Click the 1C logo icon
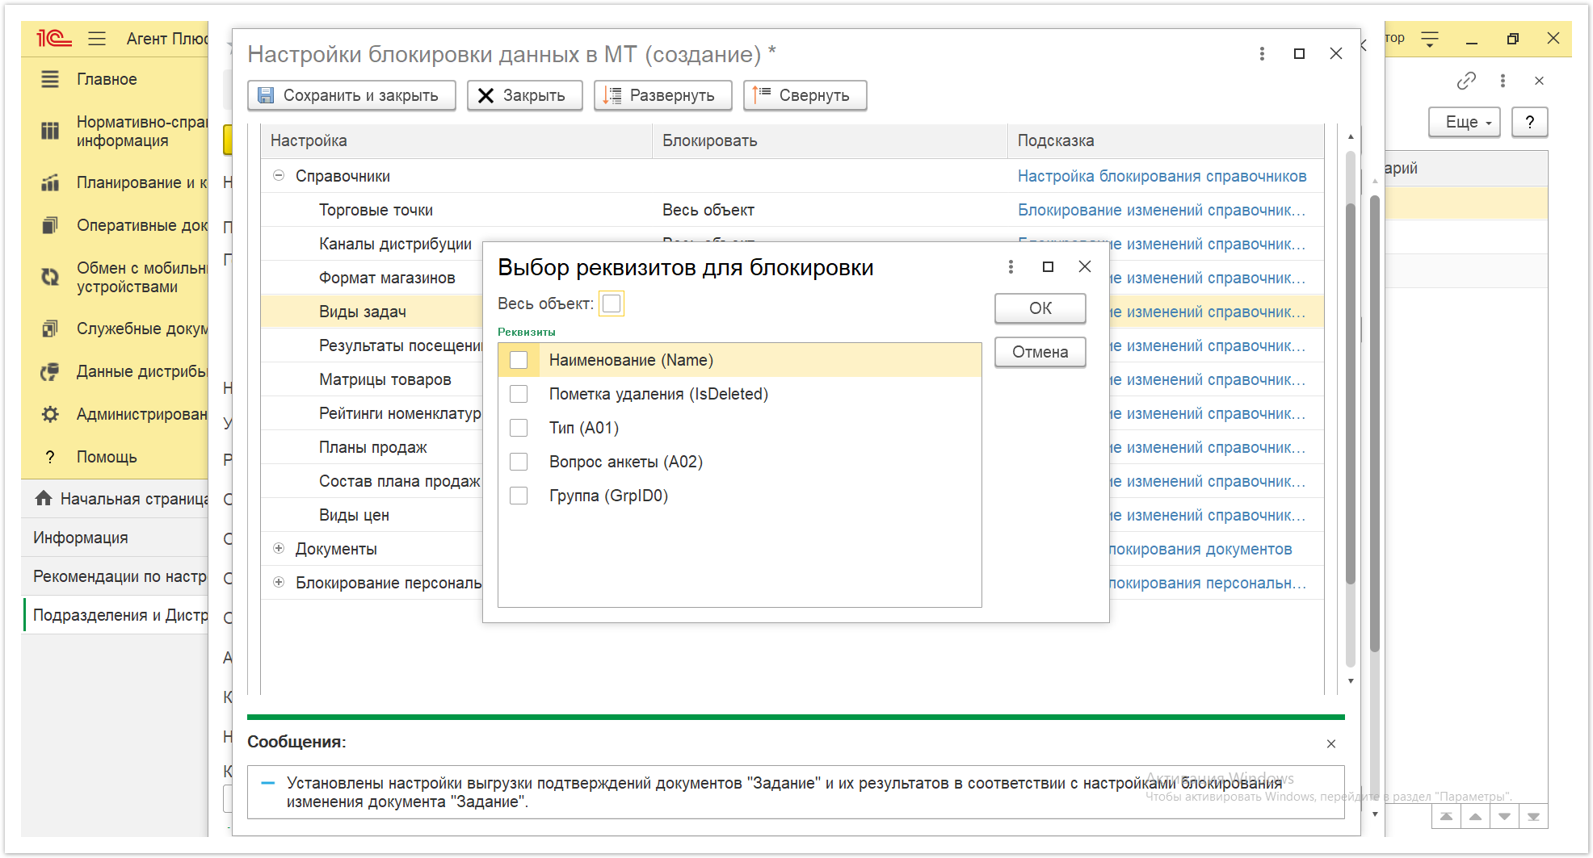Screen dimensions: 1593x858 coord(53,38)
